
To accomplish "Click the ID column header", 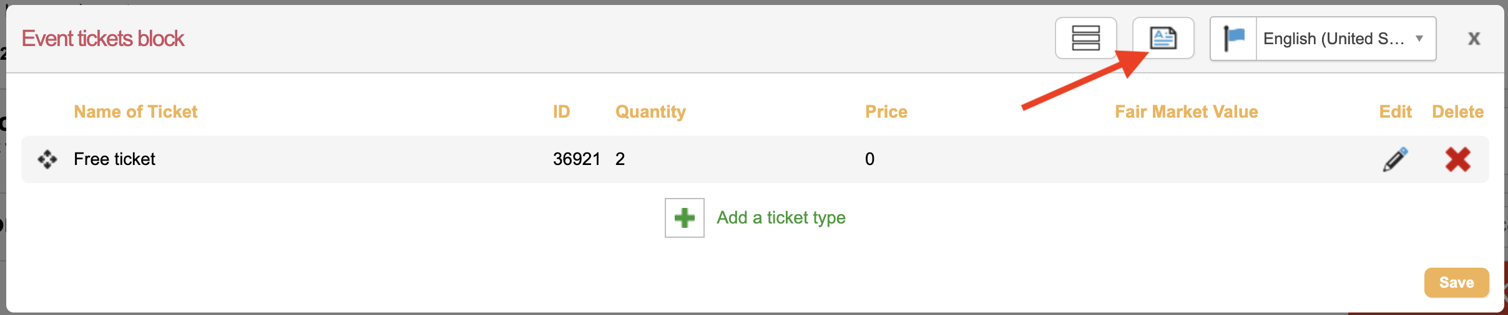I will pos(561,112).
